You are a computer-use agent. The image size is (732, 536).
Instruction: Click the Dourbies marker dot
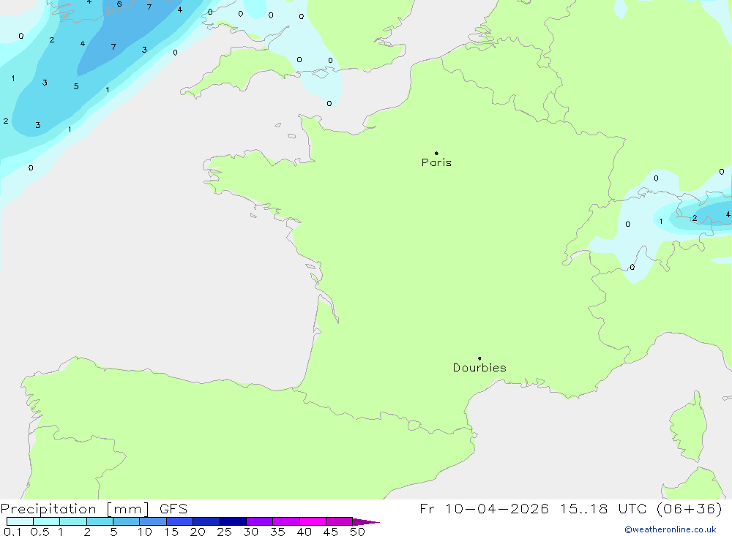coord(479,358)
